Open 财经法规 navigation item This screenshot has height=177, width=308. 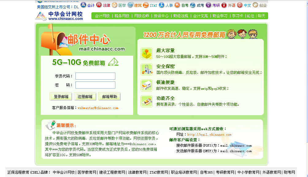point(181,16)
